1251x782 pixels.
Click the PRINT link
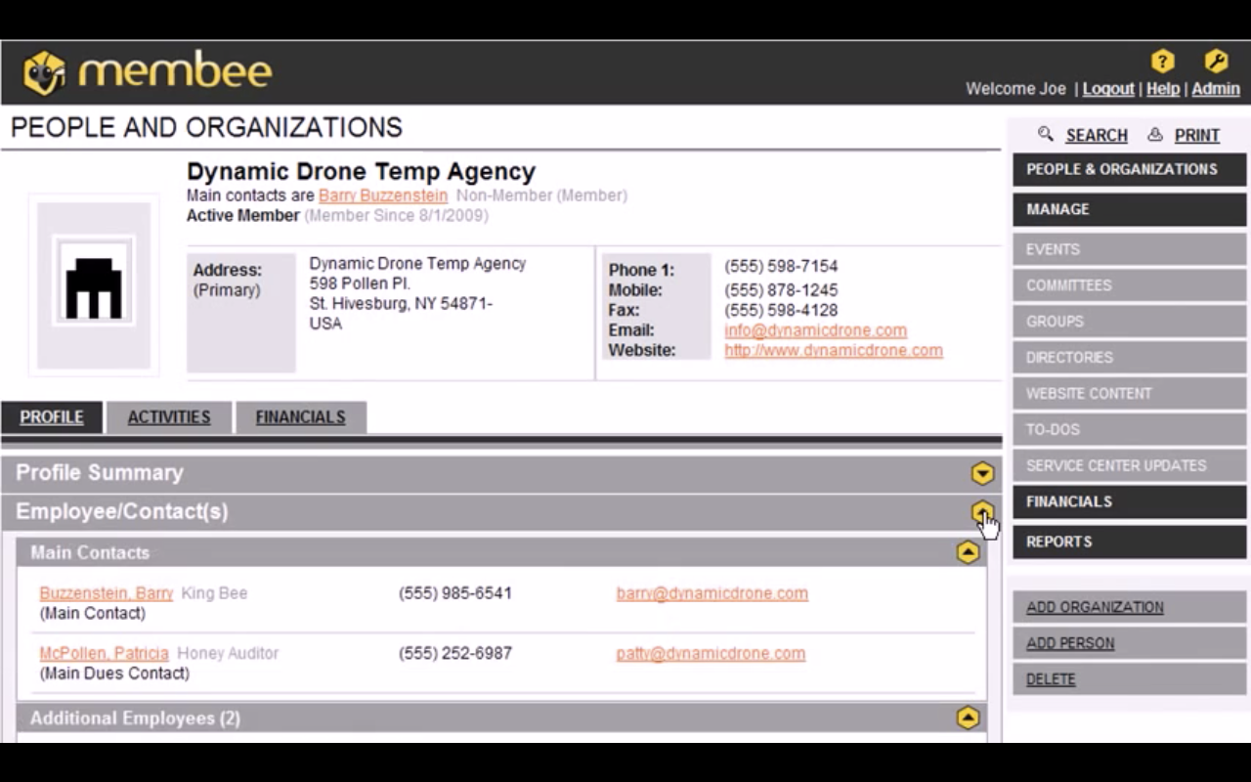point(1197,136)
